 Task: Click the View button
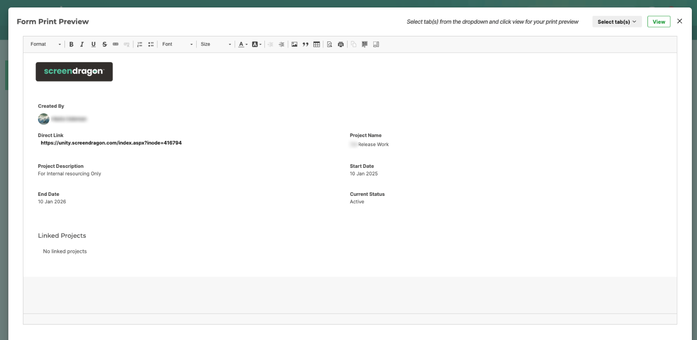pos(659,22)
